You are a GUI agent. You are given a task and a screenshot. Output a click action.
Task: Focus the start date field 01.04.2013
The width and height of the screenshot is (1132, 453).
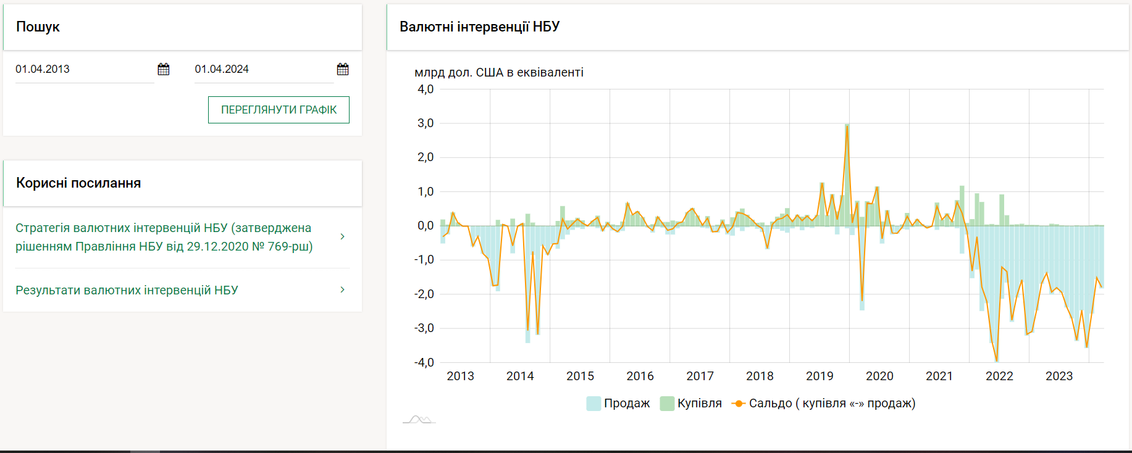click(85, 69)
